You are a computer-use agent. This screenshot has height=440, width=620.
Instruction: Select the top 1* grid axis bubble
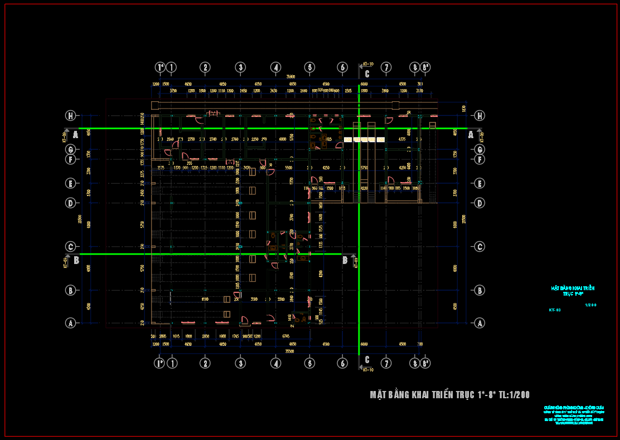click(x=160, y=67)
